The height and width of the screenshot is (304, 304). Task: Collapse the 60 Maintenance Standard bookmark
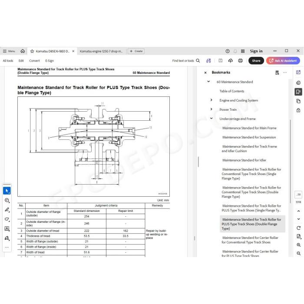(x=208, y=82)
